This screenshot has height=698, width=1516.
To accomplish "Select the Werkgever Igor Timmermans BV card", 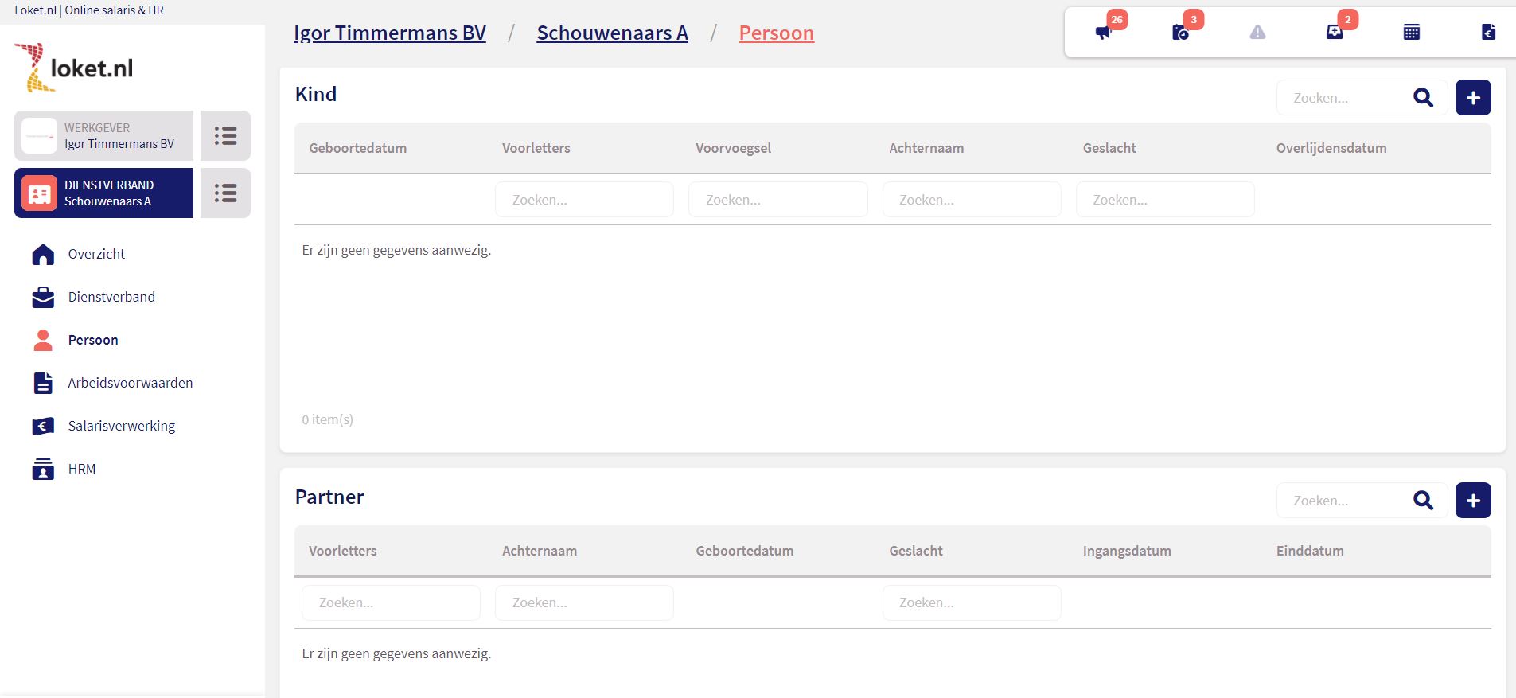I will pos(104,136).
